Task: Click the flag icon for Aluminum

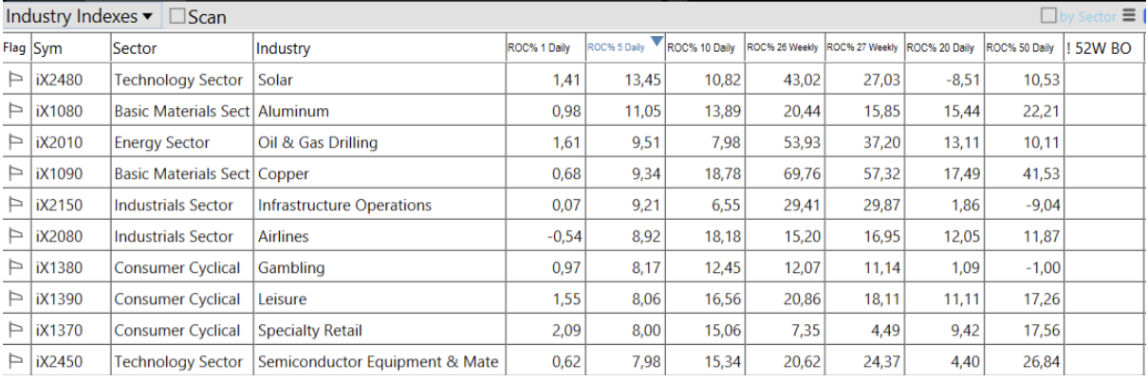Action: (15, 112)
